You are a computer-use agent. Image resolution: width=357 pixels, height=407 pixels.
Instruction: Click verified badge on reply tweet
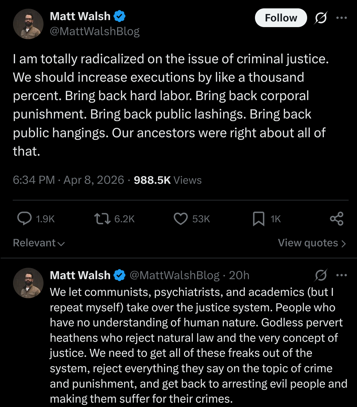tap(119, 275)
